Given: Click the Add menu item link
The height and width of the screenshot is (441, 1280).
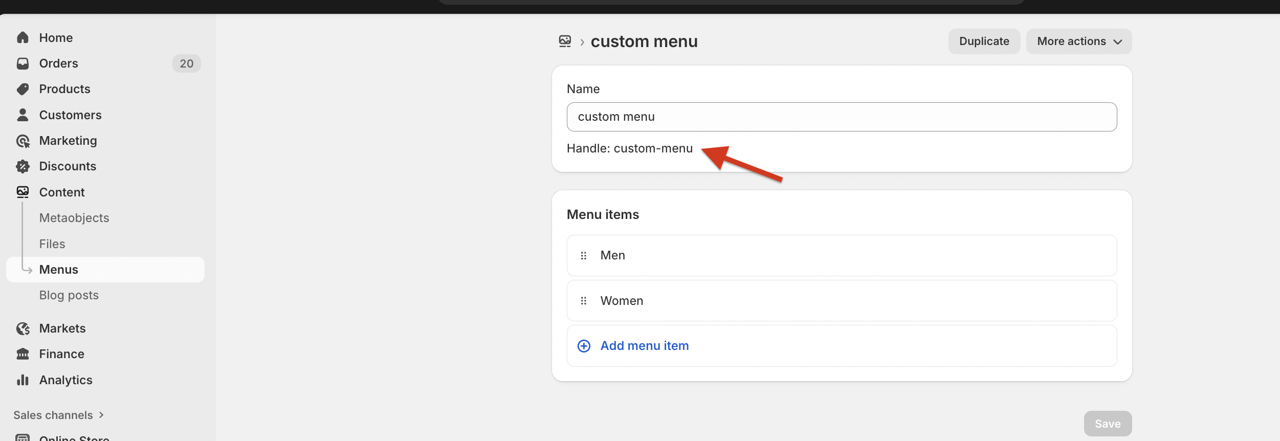Looking at the screenshot, I should click(644, 346).
